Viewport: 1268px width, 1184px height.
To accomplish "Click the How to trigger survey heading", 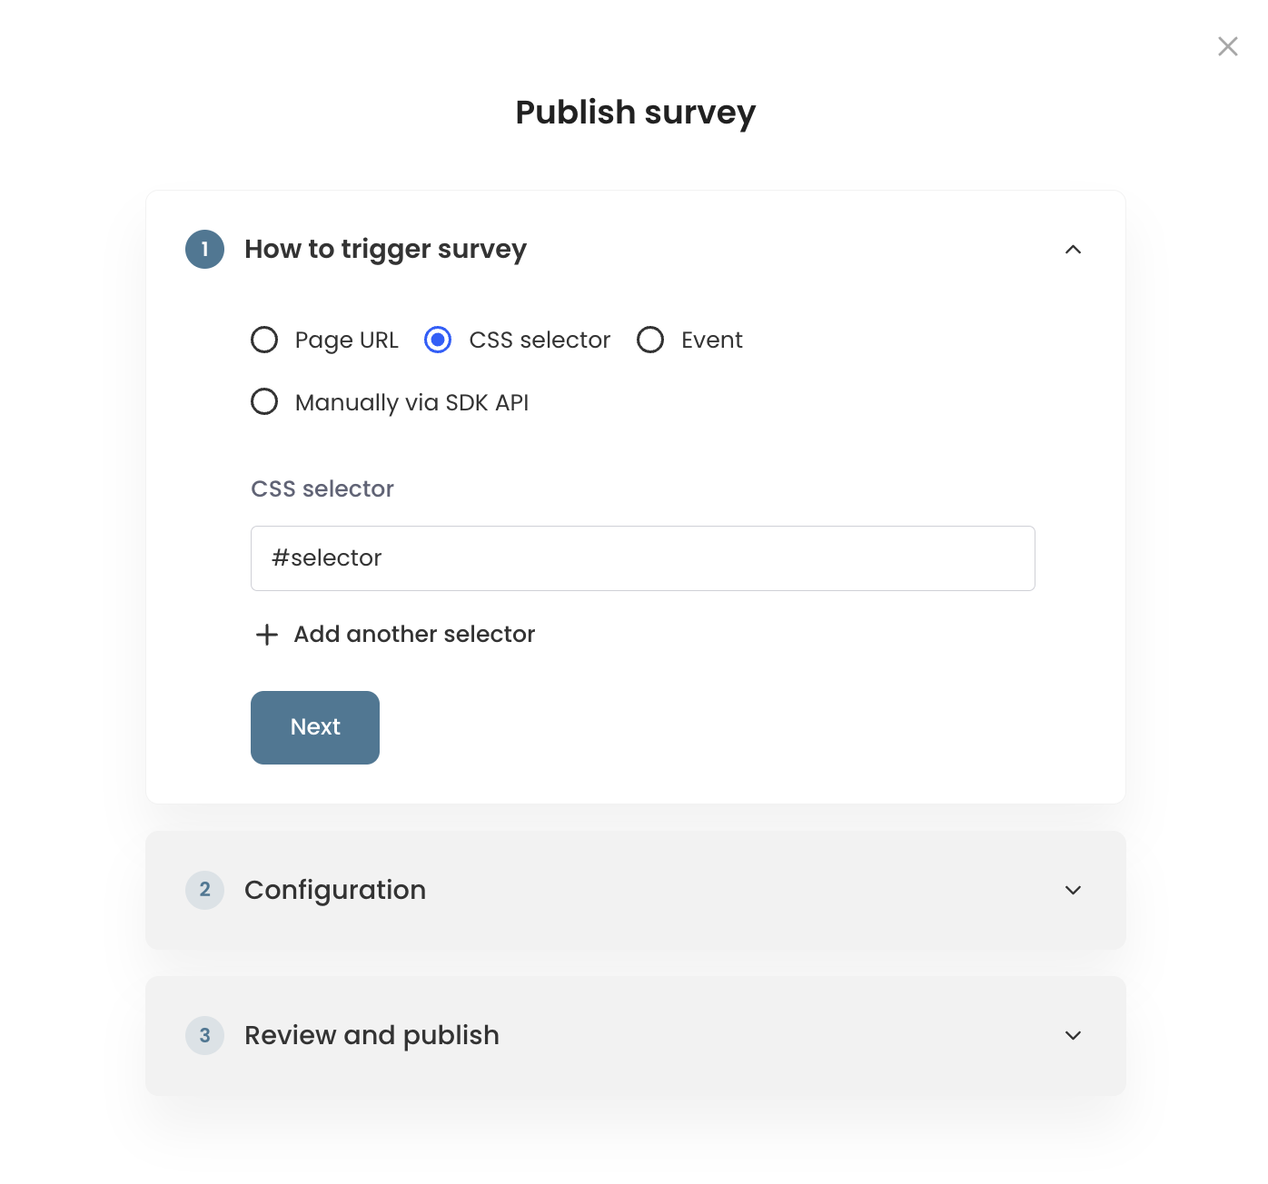I will coord(385,249).
